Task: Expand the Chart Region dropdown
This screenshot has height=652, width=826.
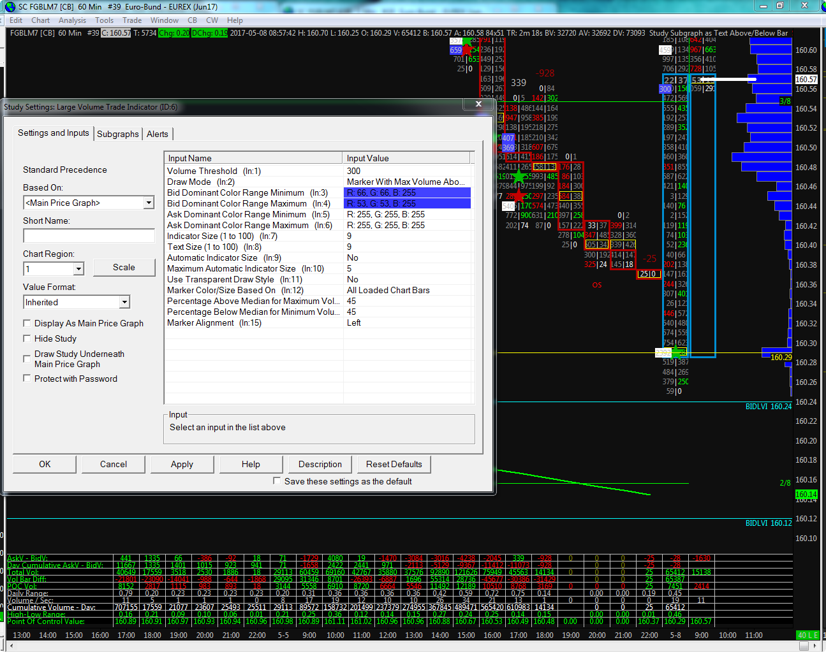Action: click(x=78, y=269)
